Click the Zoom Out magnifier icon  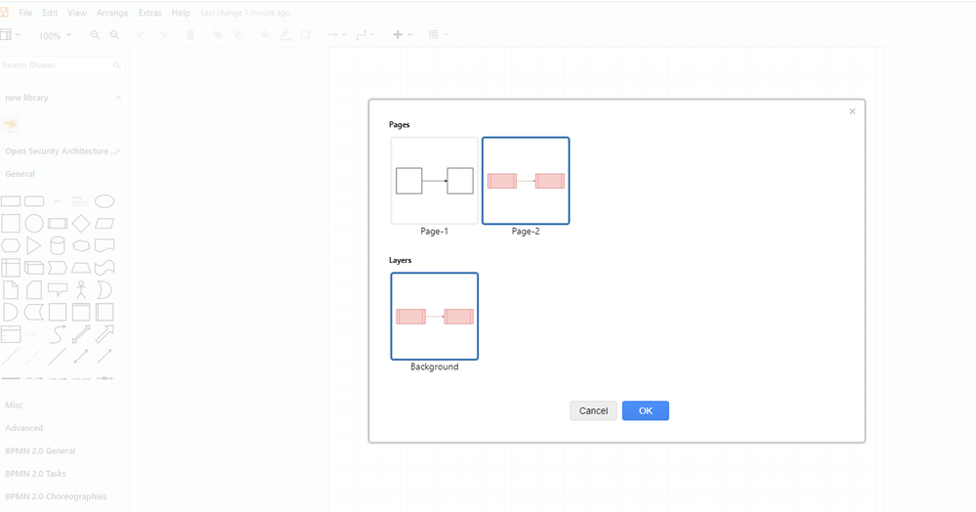114,35
